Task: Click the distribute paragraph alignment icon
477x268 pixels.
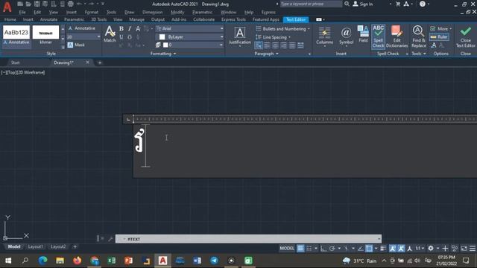Action: click(300, 45)
